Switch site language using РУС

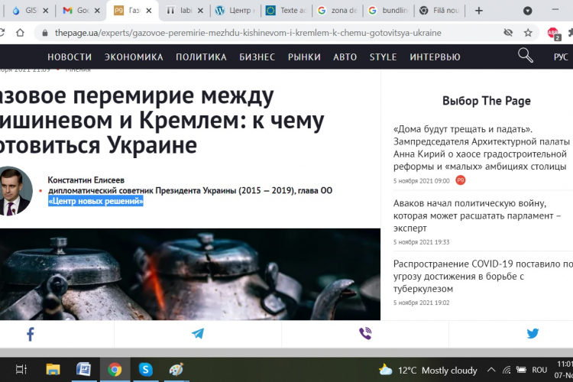[x=560, y=57]
